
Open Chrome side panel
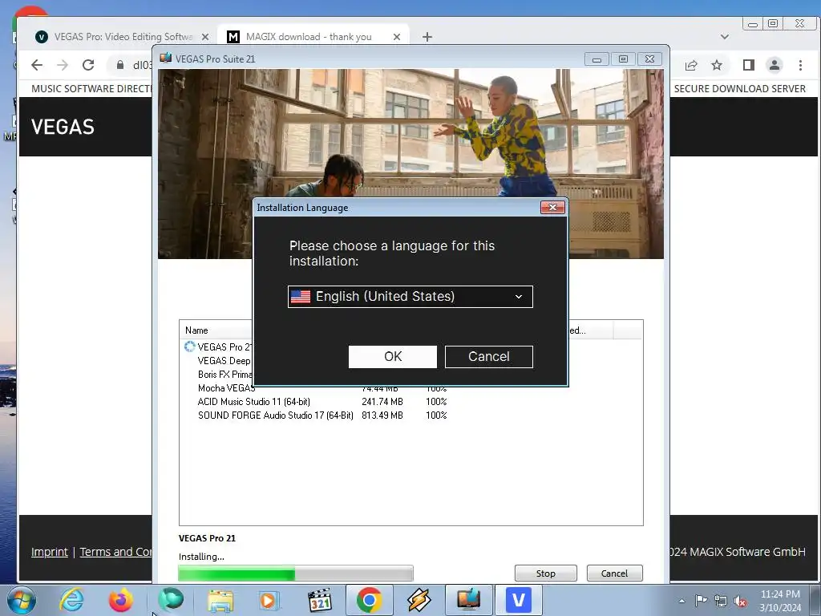point(749,65)
